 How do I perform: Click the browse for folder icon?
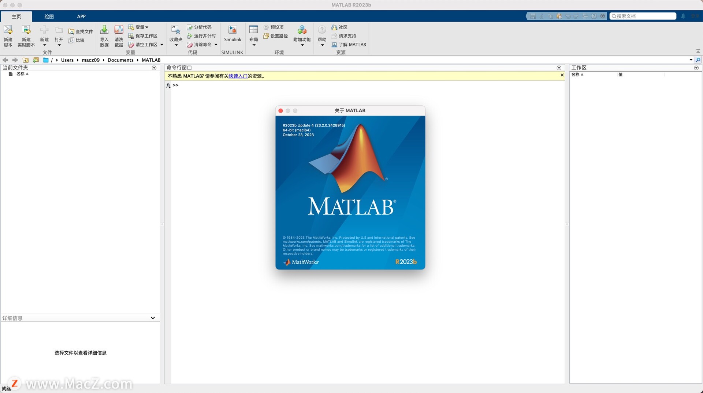[36, 60]
